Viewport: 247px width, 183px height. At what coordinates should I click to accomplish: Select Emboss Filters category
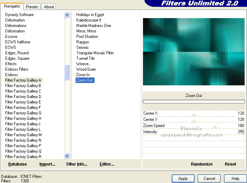[17, 69]
